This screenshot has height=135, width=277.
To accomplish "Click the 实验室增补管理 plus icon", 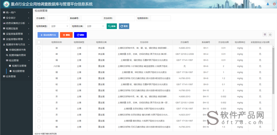I will pos(4,39).
